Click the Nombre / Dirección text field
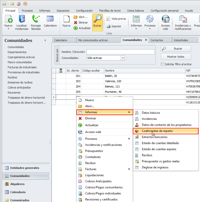The height and width of the screenshot is (202, 200). 120,52
